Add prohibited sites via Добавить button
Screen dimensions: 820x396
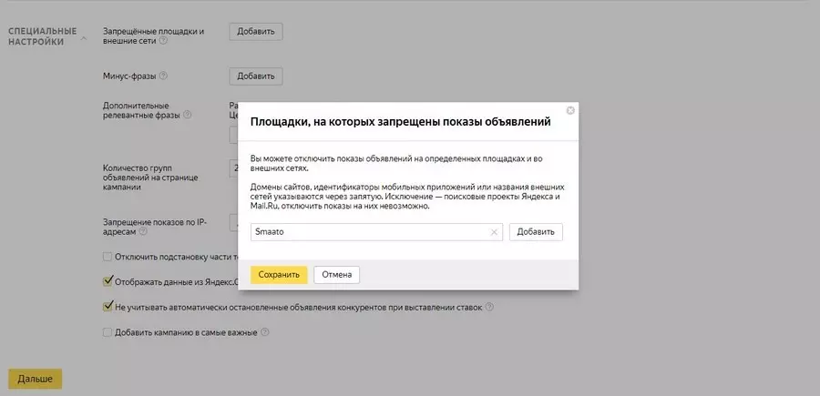pos(256,31)
